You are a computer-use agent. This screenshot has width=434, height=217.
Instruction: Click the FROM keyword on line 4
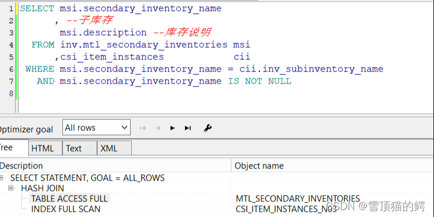43,45
